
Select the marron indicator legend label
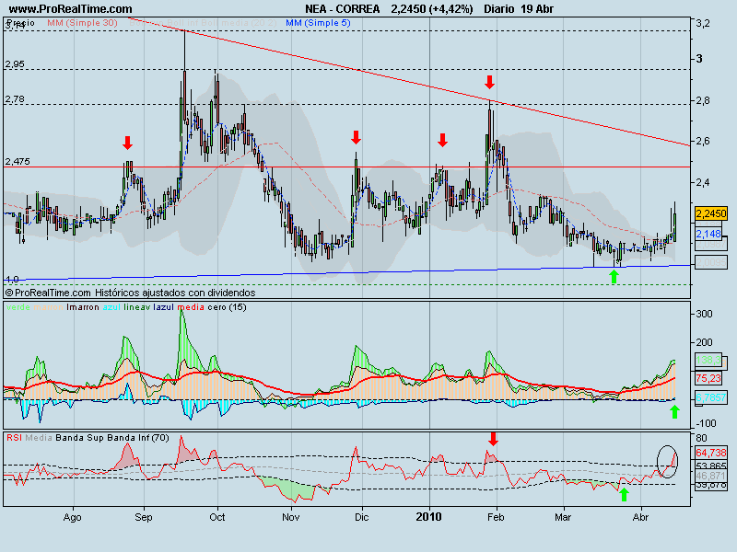coord(48,307)
